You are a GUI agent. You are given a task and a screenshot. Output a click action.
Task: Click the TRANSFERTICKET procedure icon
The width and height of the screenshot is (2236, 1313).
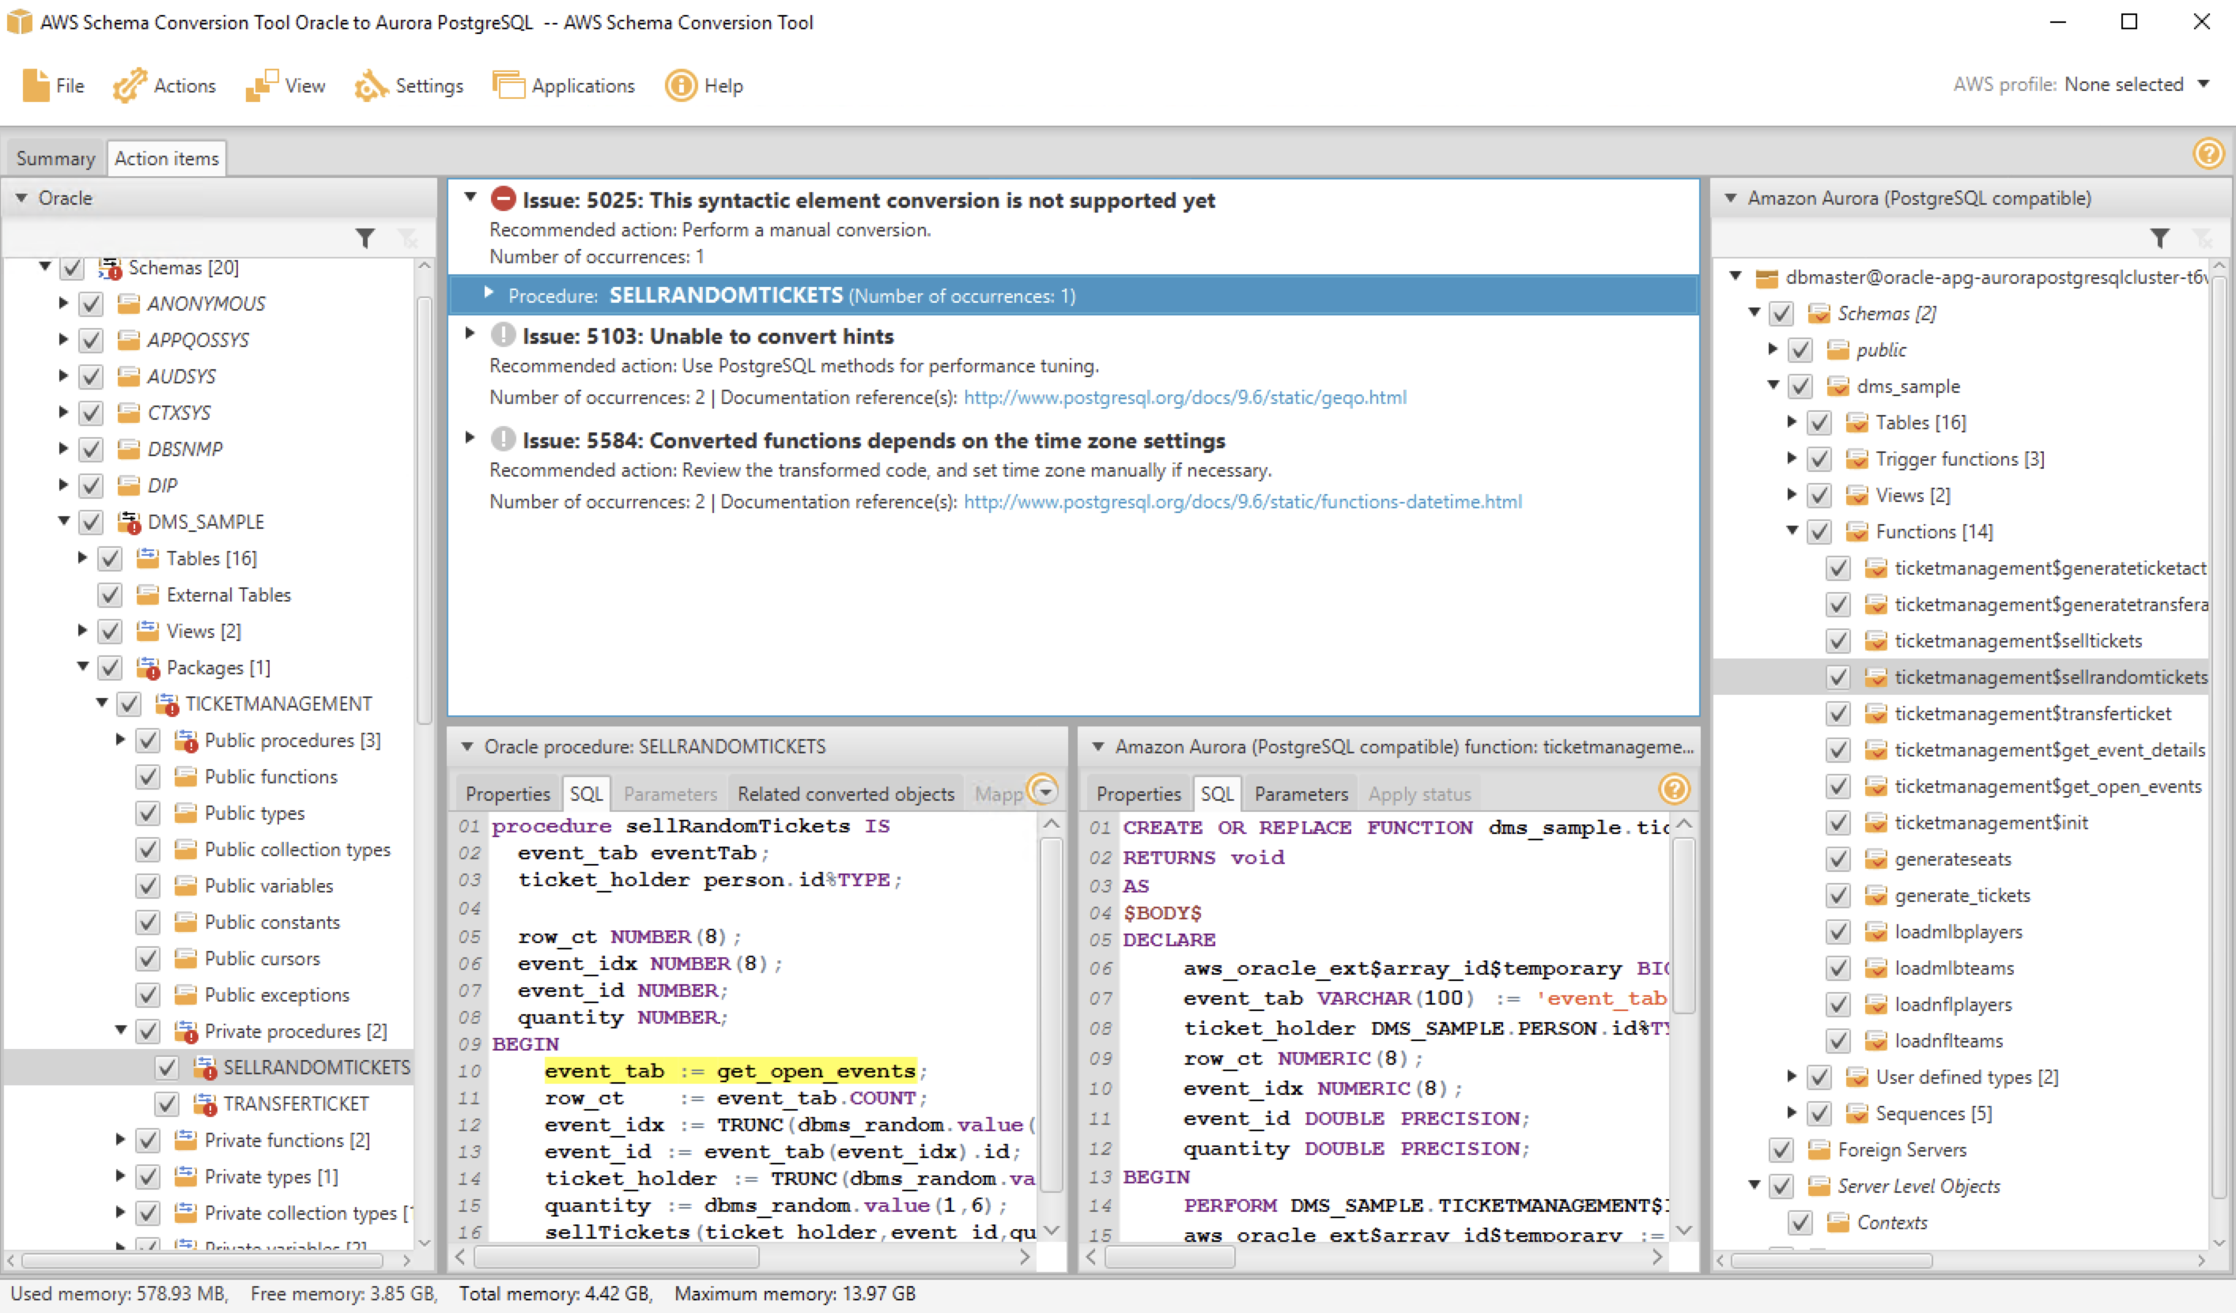click(205, 1104)
